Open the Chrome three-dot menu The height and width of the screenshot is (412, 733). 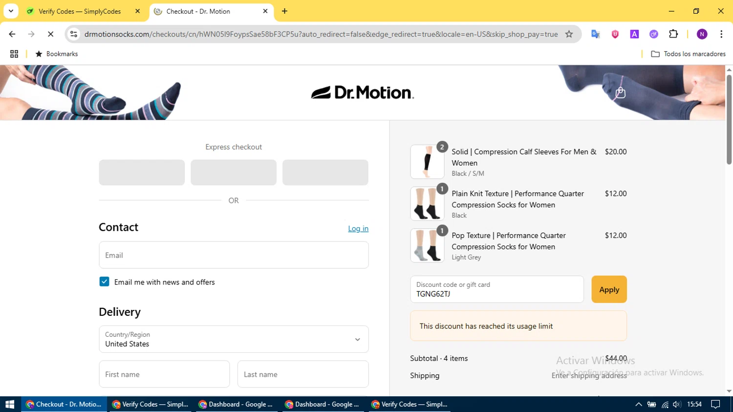point(721,34)
